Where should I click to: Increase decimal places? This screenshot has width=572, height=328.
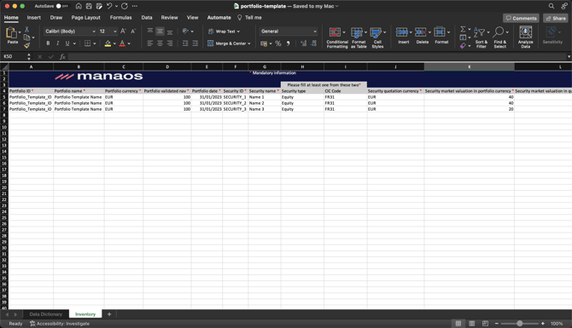304,43
